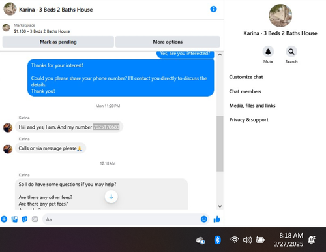Click the 'Thanks for your interest!' message bubble

[x=121, y=78]
